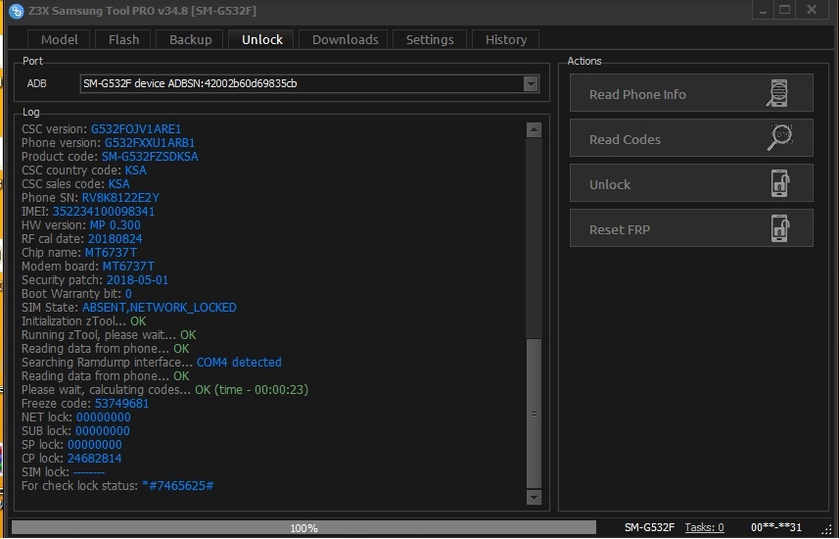Screen dimensions: 840x539
Task: Run Read Phone Info action
Action: 691,93
